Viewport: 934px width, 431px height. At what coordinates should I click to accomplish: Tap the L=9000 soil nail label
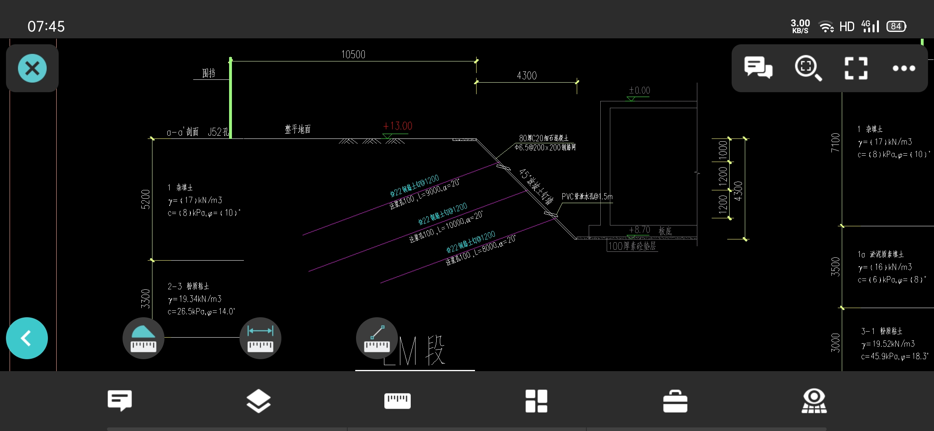click(425, 194)
